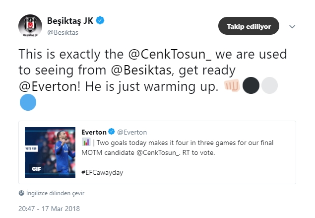The width and height of the screenshot is (315, 218).
Task: Click Everton's verified badge in the quoted tweet
Action: 112,132
